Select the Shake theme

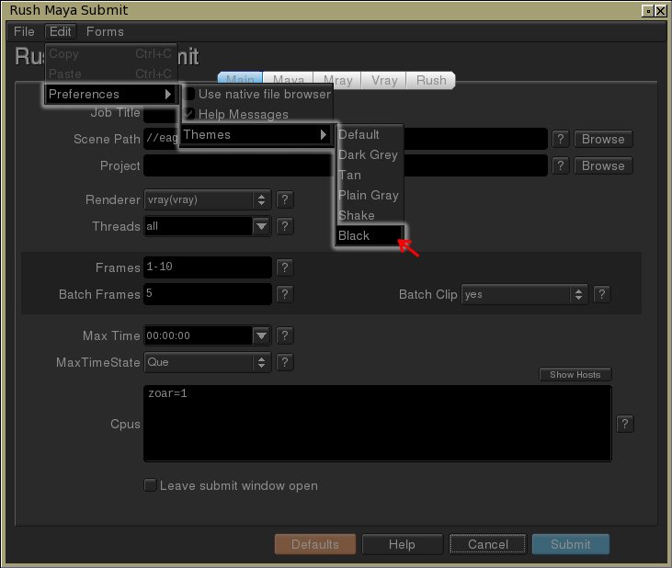click(x=370, y=215)
